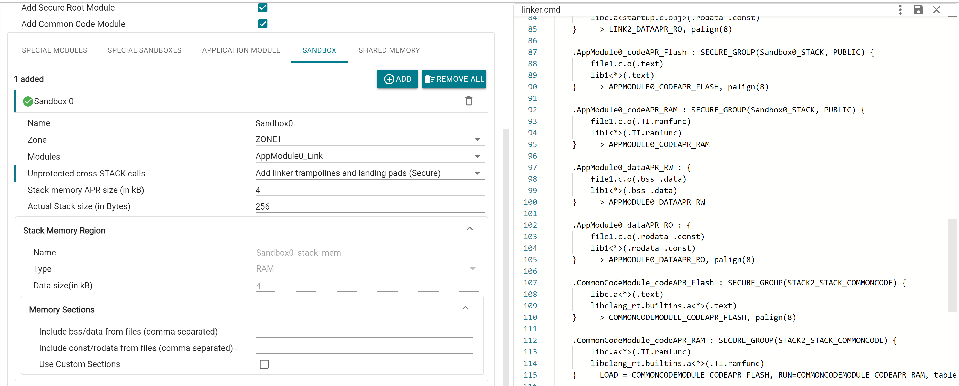The height and width of the screenshot is (386, 959).
Task: Open the linker.cmd overflow menu
Action: point(900,10)
